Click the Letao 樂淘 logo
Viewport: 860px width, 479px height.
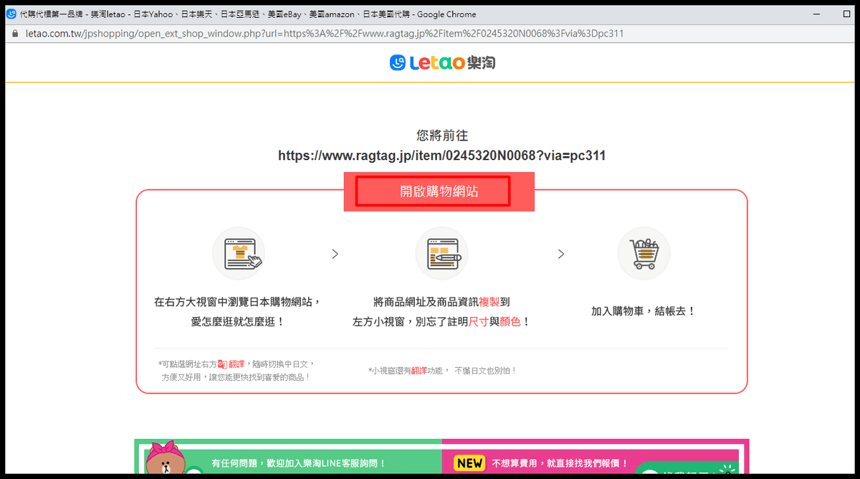click(x=442, y=63)
